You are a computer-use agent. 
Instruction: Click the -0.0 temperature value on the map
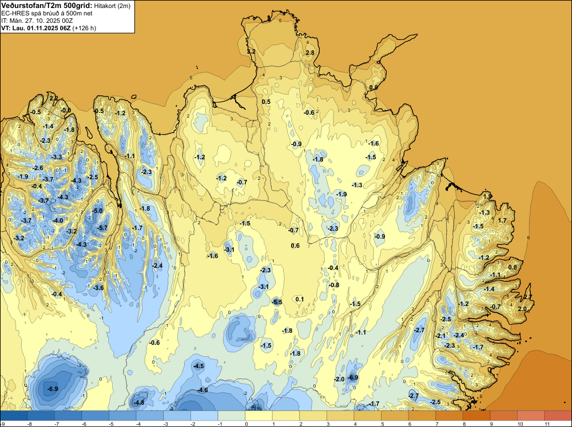[x=66, y=110]
